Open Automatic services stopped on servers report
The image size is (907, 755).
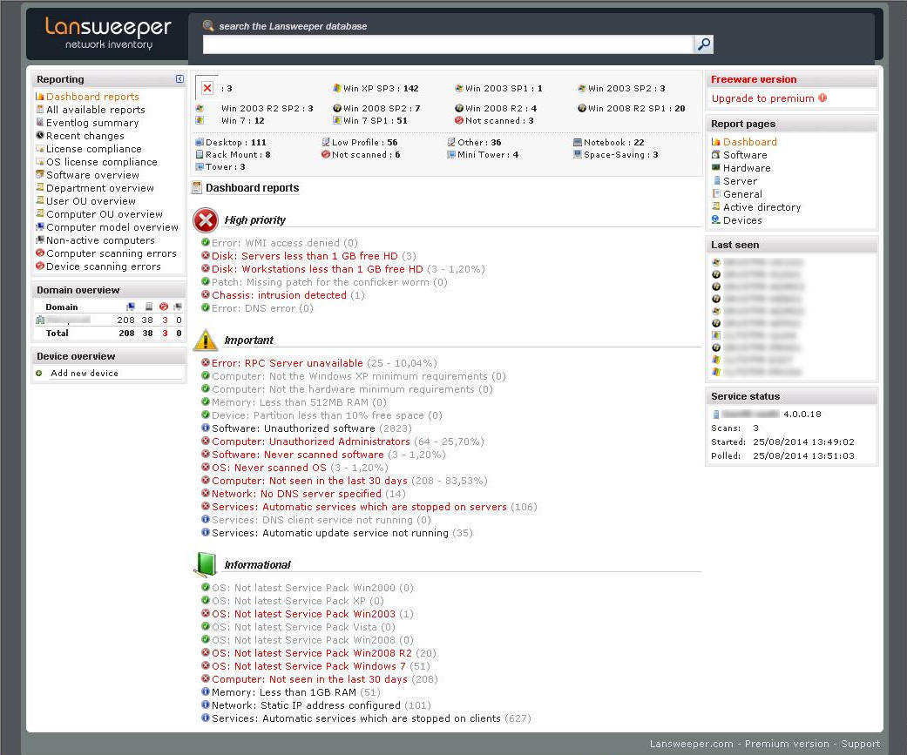pyautogui.click(x=359, y=508)
